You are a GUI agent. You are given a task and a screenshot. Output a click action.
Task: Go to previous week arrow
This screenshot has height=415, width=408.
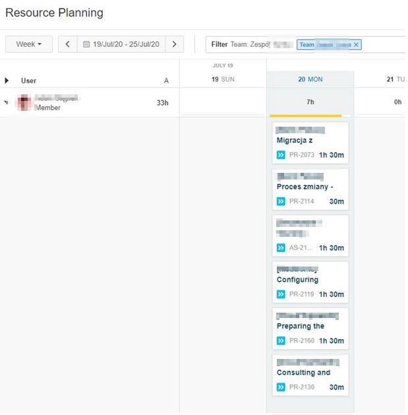click(67, 44)
